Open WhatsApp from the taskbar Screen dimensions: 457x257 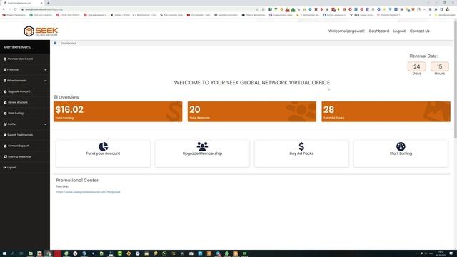pos(227,253)
